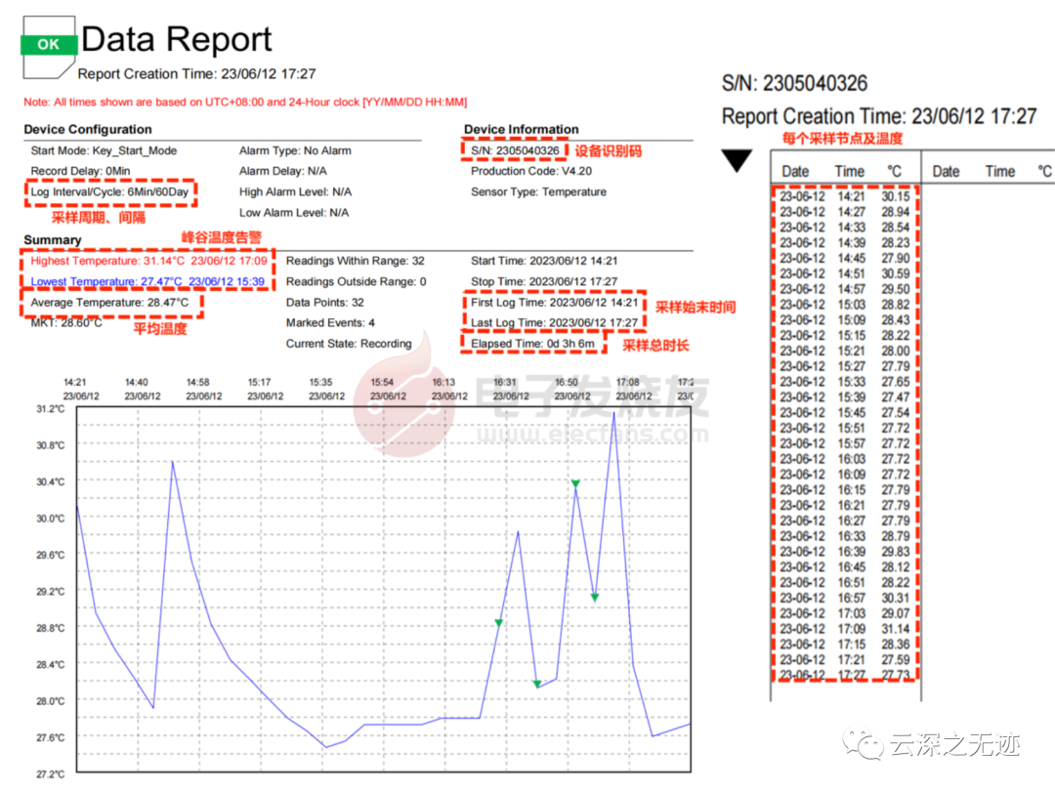The image size is (1055, 791).
Task: Click the table row for 17:09 reading 31.14
Action: pos(845,629)
